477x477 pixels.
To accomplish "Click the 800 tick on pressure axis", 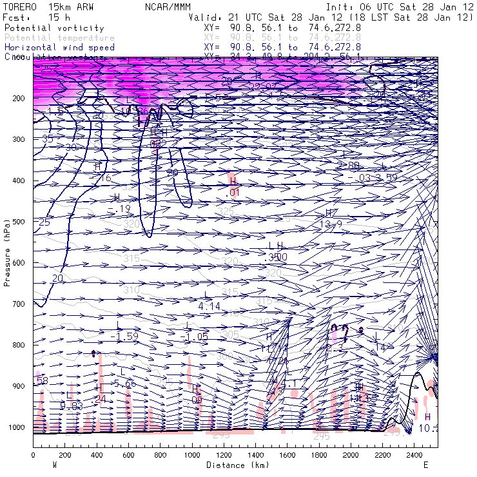I will (x=19, y=345).
